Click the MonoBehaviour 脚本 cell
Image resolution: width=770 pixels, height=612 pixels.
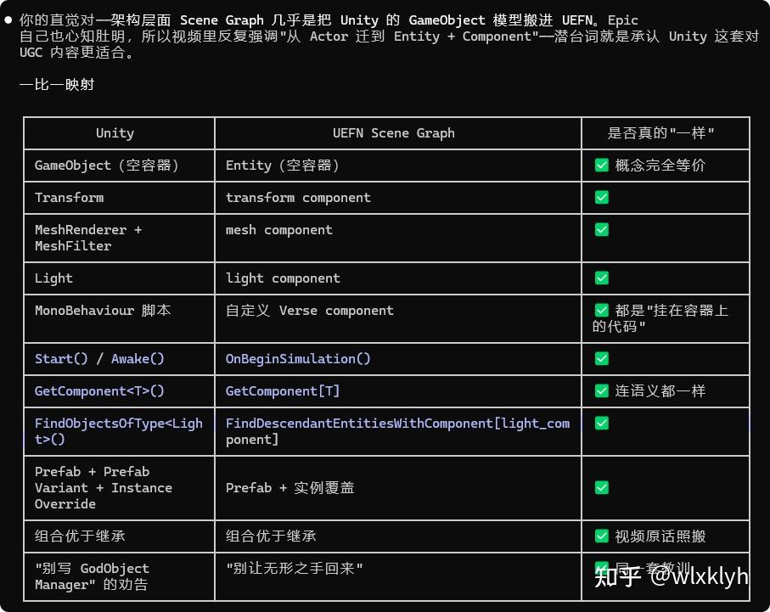click(x=120, y=318)
